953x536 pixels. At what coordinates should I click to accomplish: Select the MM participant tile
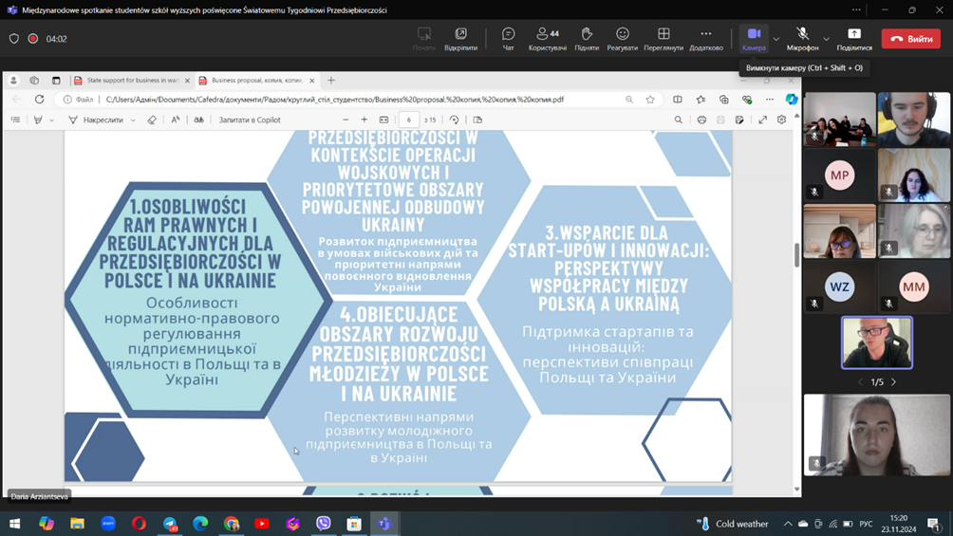913,286
